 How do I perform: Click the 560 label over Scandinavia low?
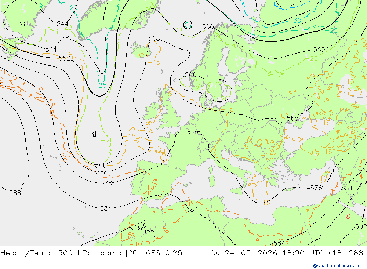click(191, 75)
